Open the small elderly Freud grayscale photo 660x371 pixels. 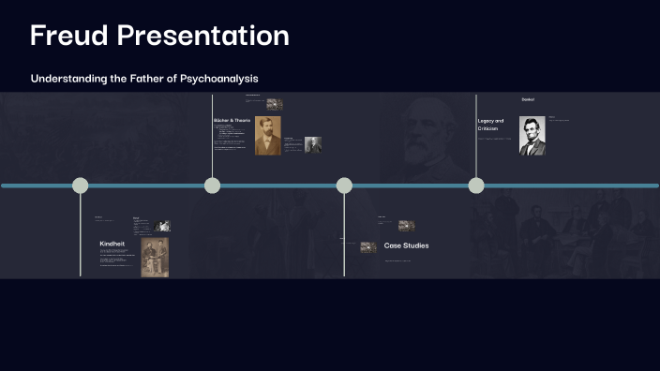(313, 145)
